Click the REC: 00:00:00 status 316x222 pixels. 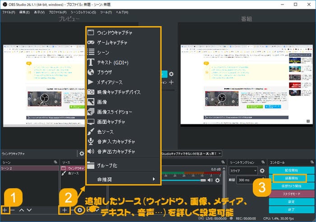tap(246, 218)
